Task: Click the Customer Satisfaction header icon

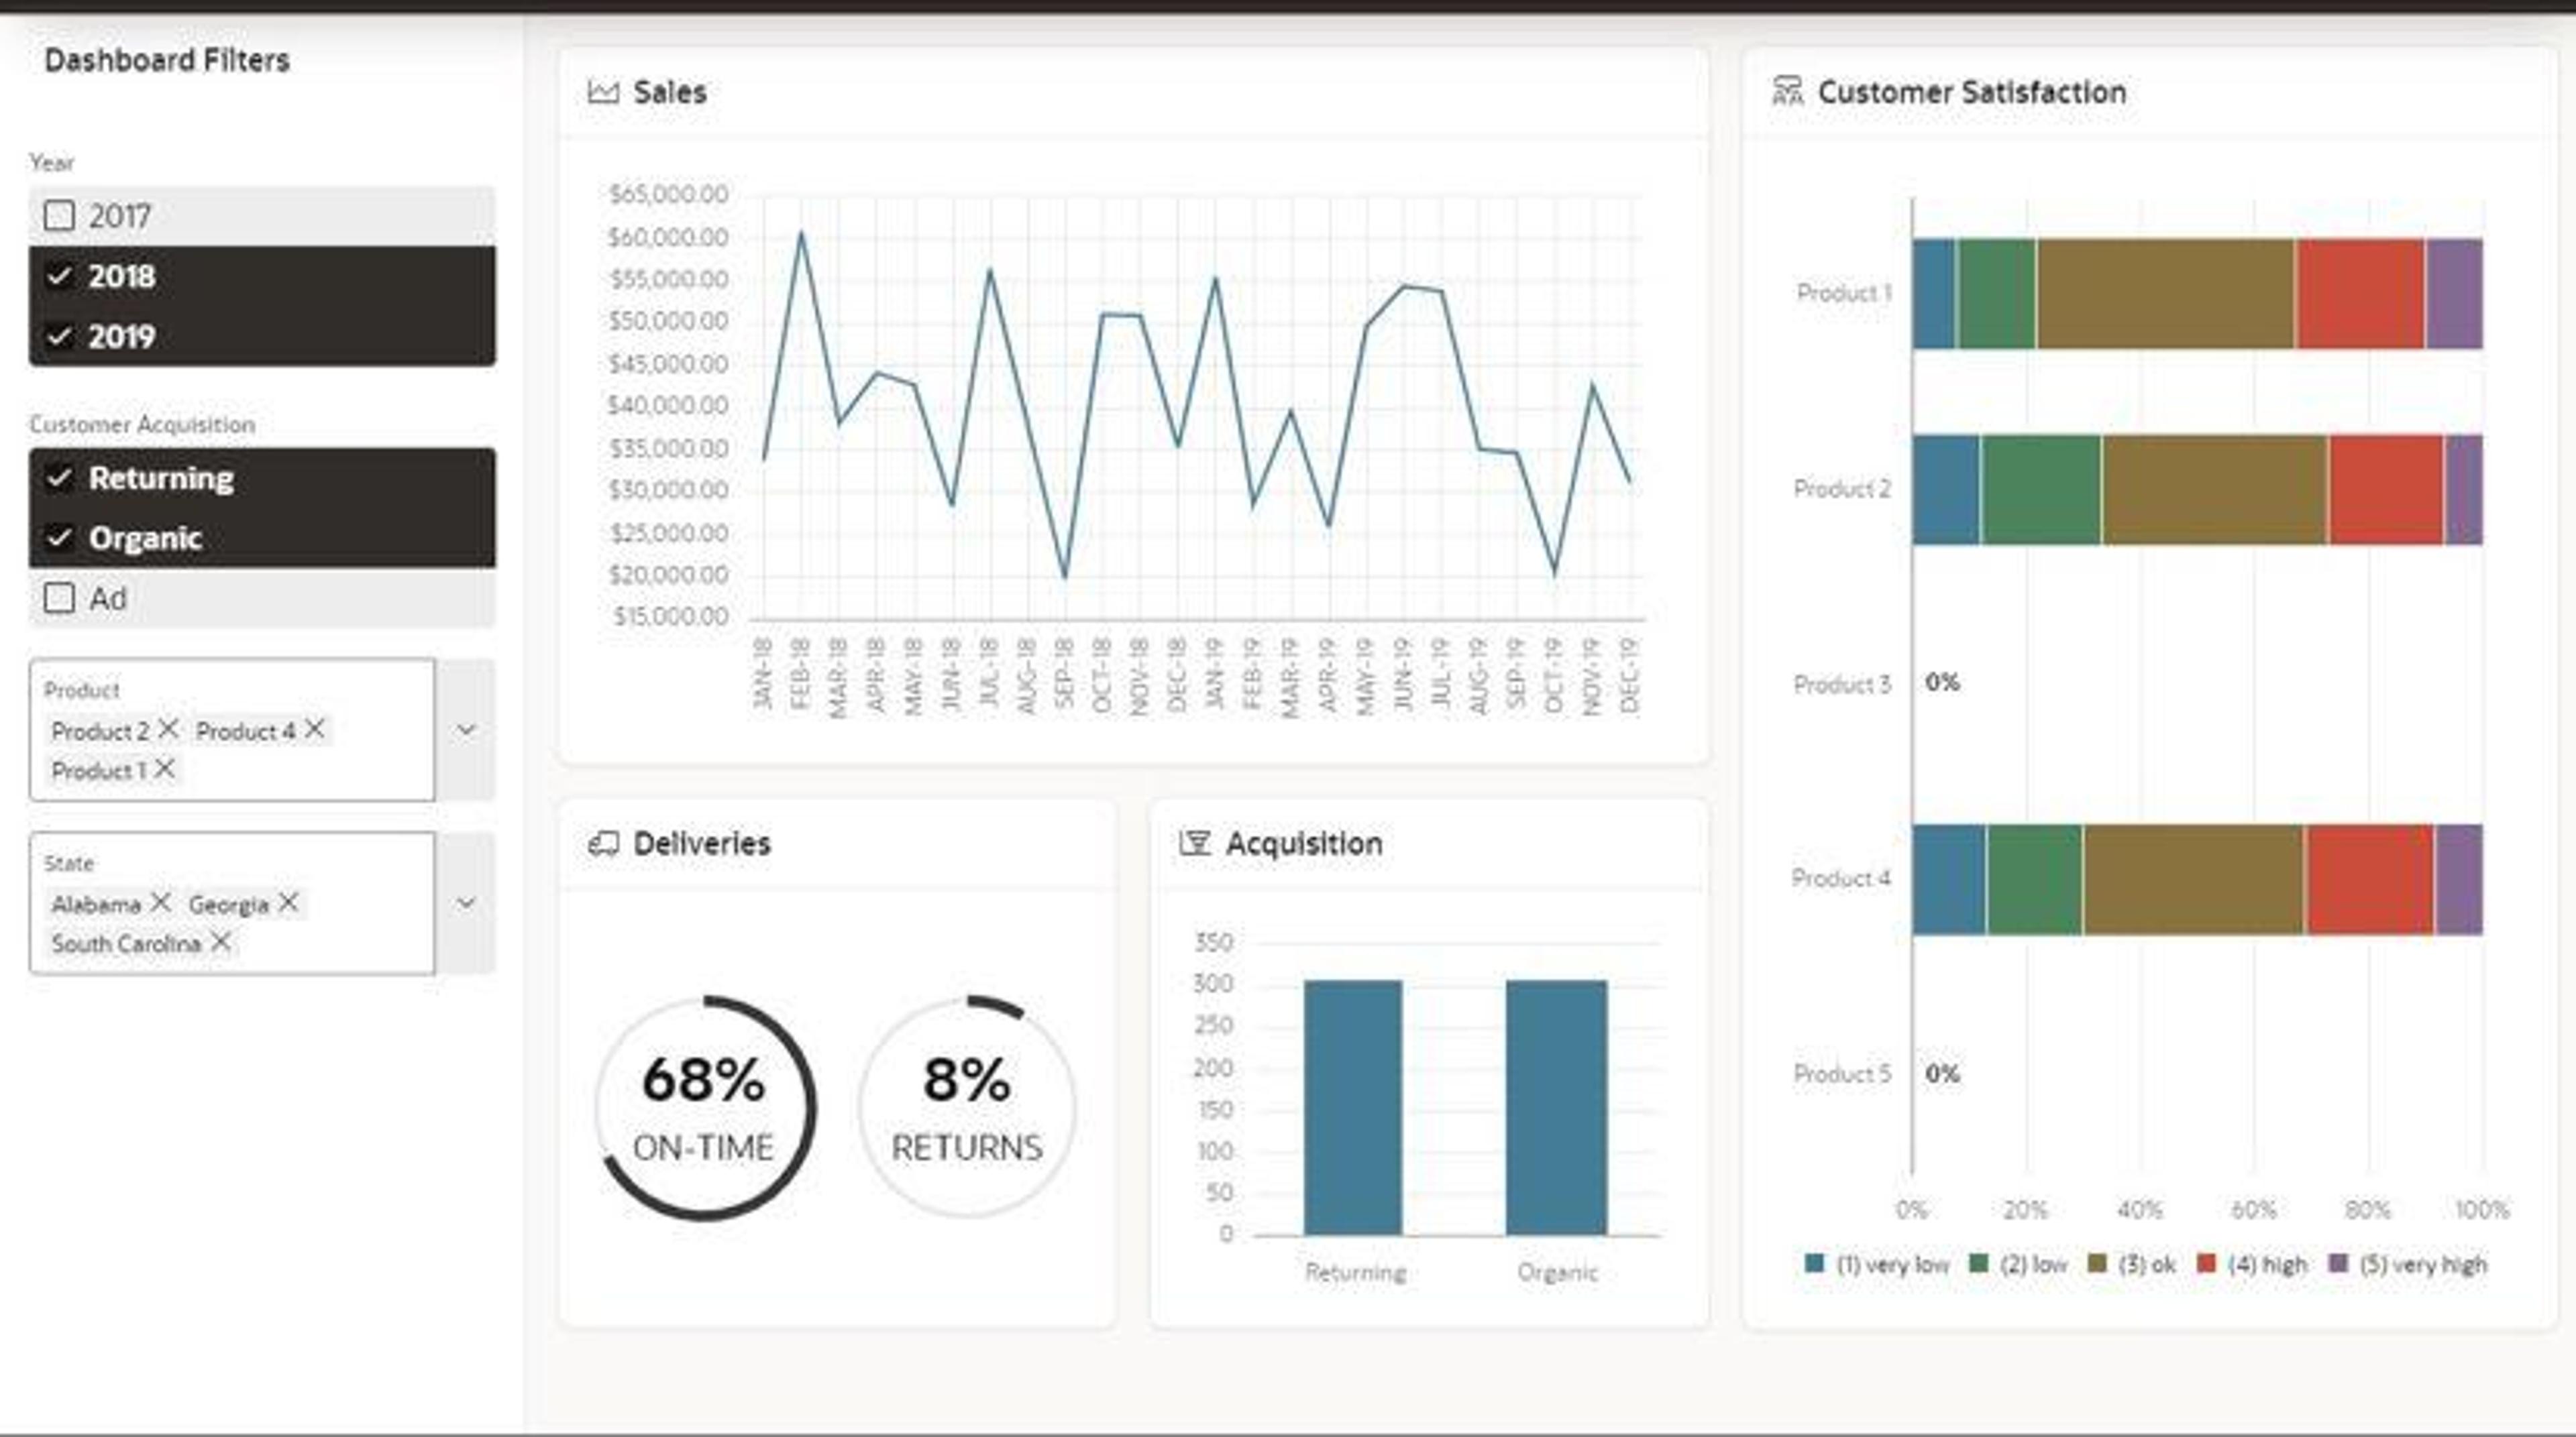Action: point(1787,92)
